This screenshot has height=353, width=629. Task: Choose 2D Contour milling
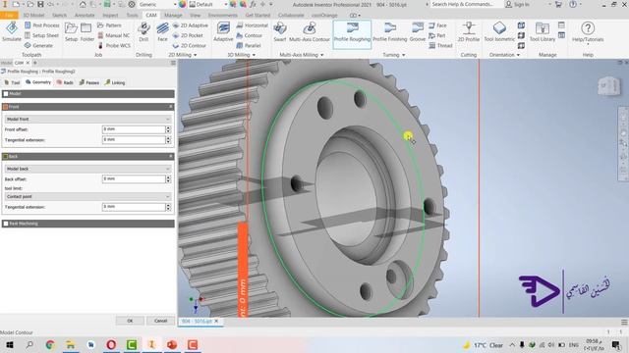pos(190,46)
